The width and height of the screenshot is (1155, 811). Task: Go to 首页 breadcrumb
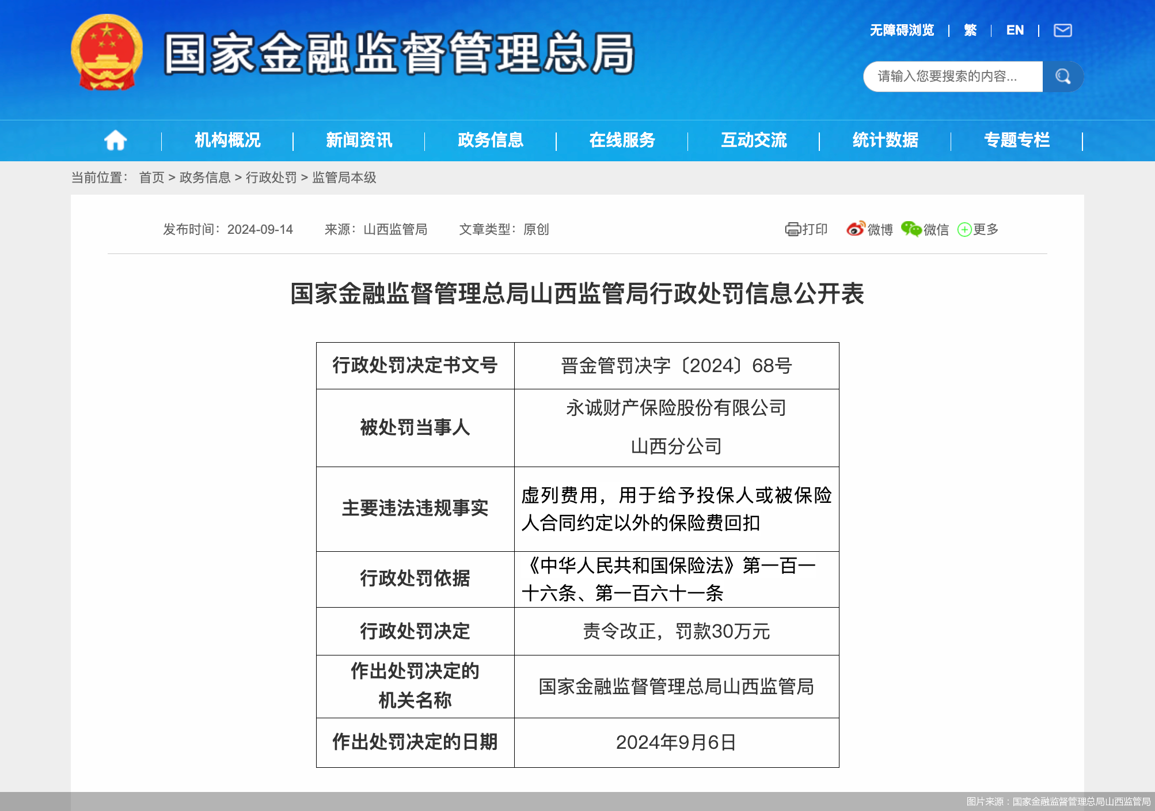coord(152,177)
